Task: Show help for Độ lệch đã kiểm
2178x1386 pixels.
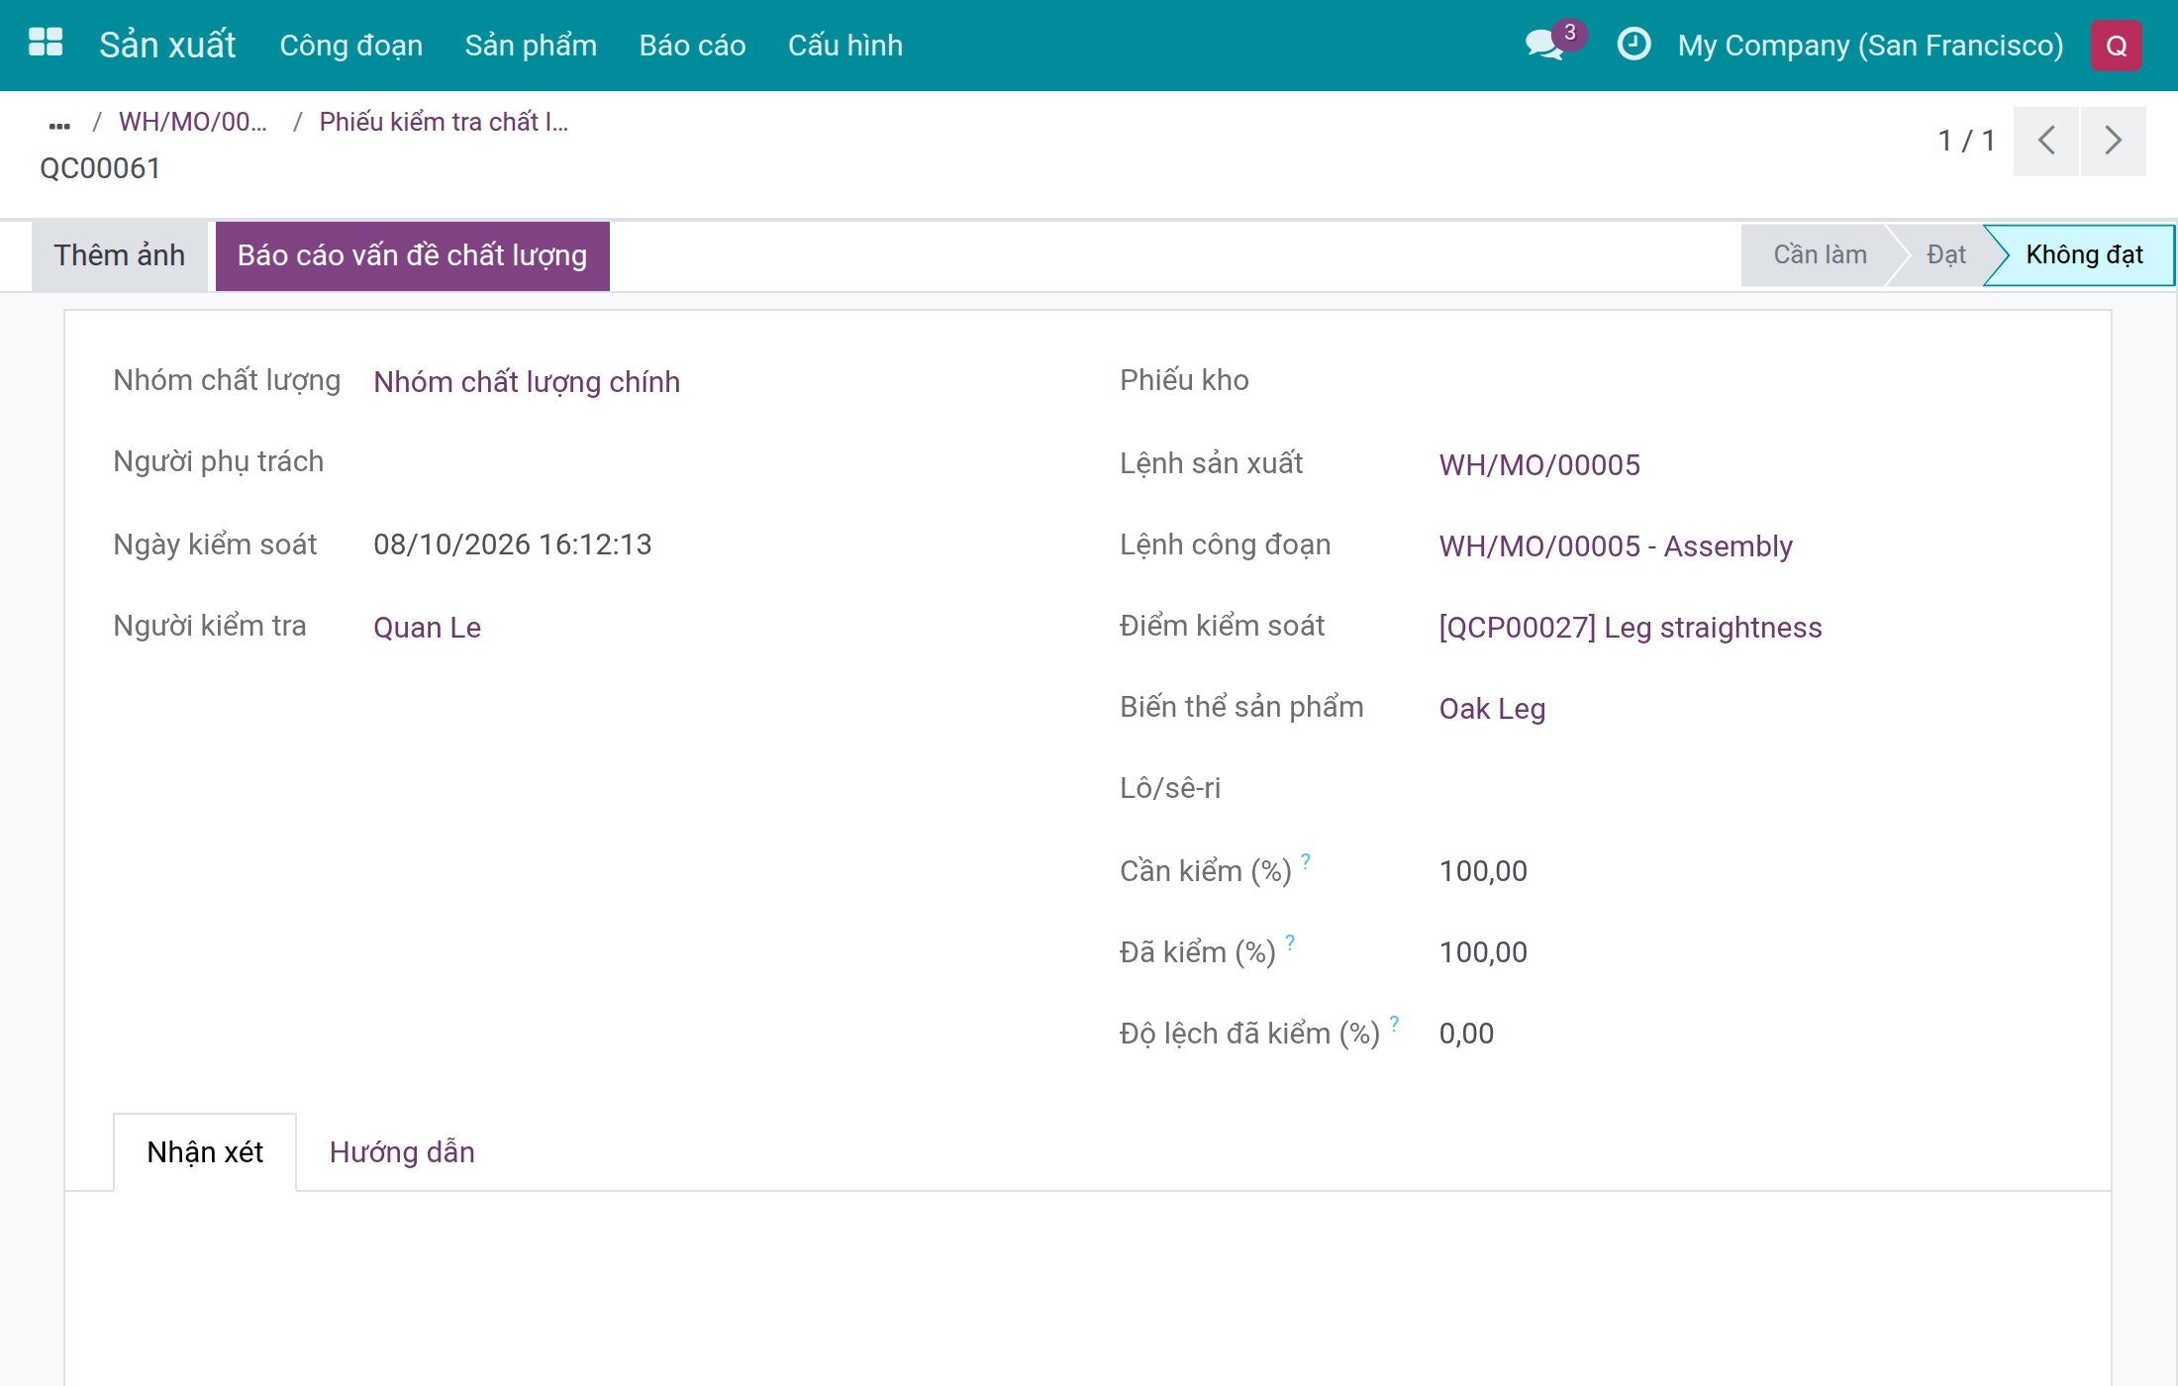Action: pyautogui.click(x=1394, y=1023)
